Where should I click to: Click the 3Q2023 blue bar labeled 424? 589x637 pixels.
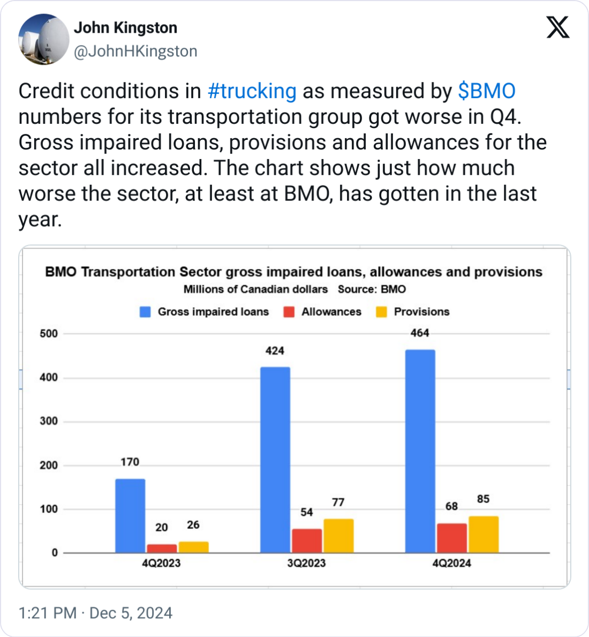click(x=275, y=460)
